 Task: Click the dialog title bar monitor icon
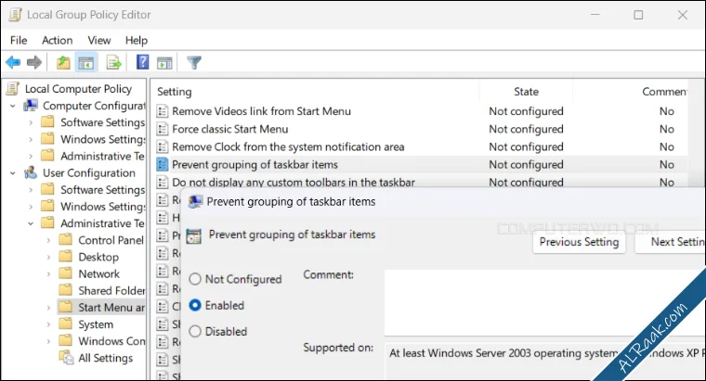click(x=195, y=202)
